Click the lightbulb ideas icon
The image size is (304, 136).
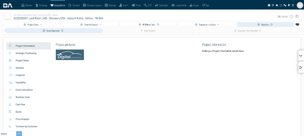(289, 5)
